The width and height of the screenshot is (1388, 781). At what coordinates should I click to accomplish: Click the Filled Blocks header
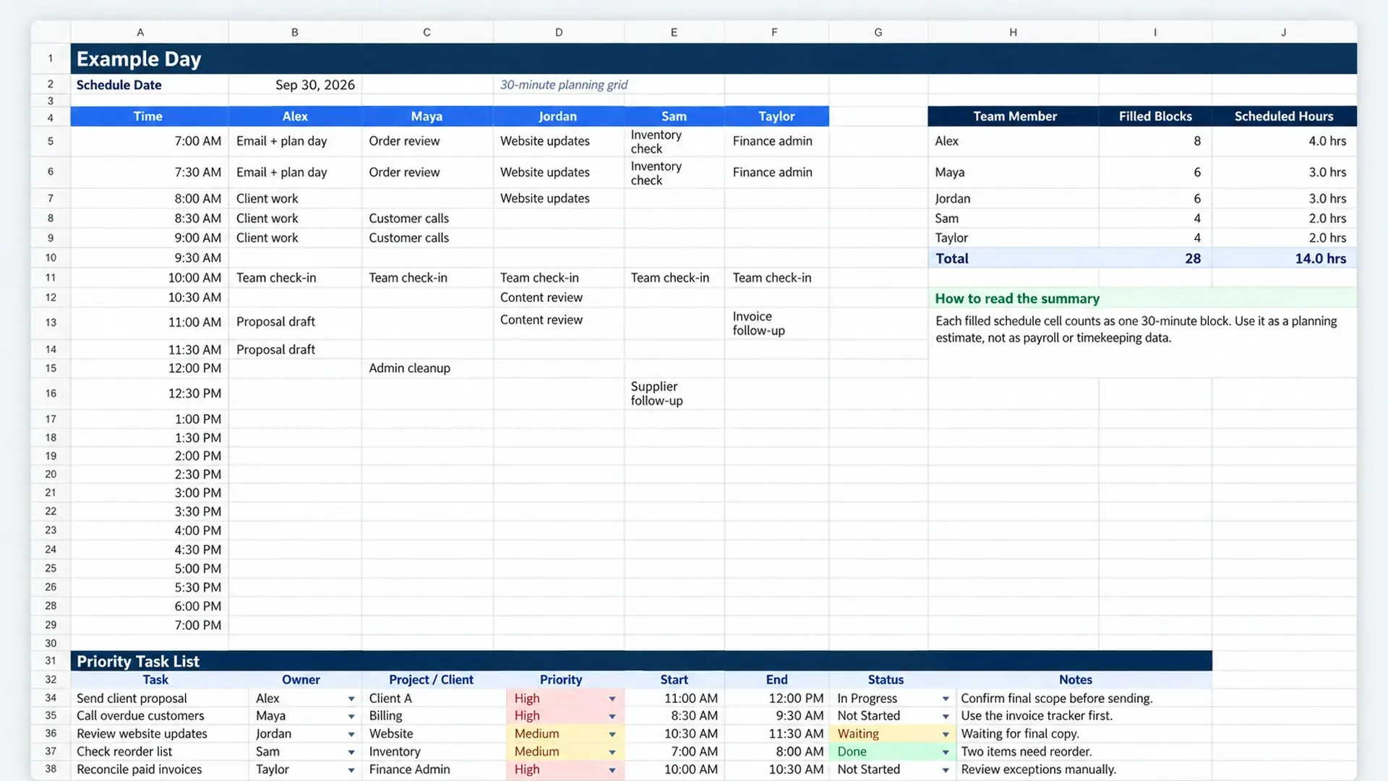(x=1155, y=116)
